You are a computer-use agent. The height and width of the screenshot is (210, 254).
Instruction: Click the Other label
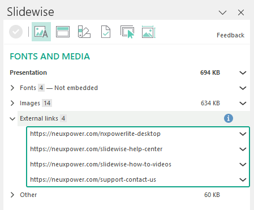(28, 195)
